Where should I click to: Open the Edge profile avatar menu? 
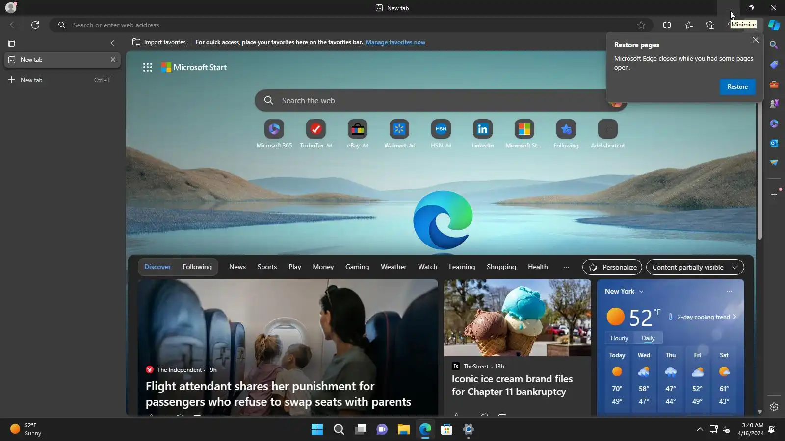coord(11,7)
